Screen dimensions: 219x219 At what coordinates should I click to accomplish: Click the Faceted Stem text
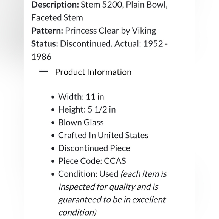pos(57,18)
